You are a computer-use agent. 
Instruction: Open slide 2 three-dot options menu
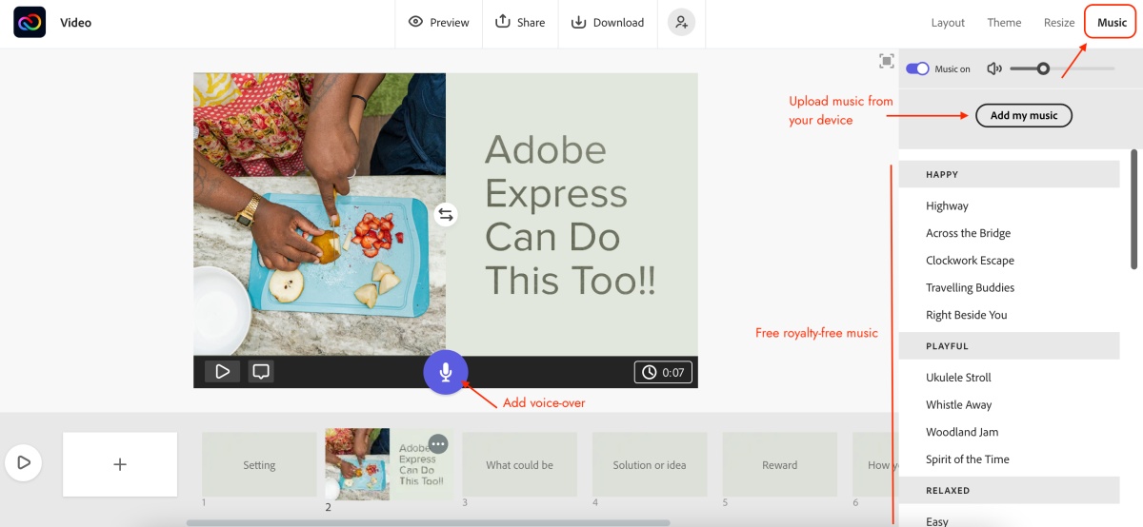(438, 443)
